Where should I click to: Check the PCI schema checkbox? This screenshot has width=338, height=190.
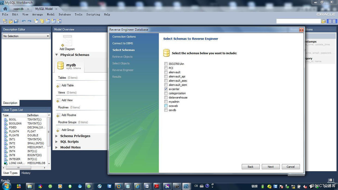[166, 68]
